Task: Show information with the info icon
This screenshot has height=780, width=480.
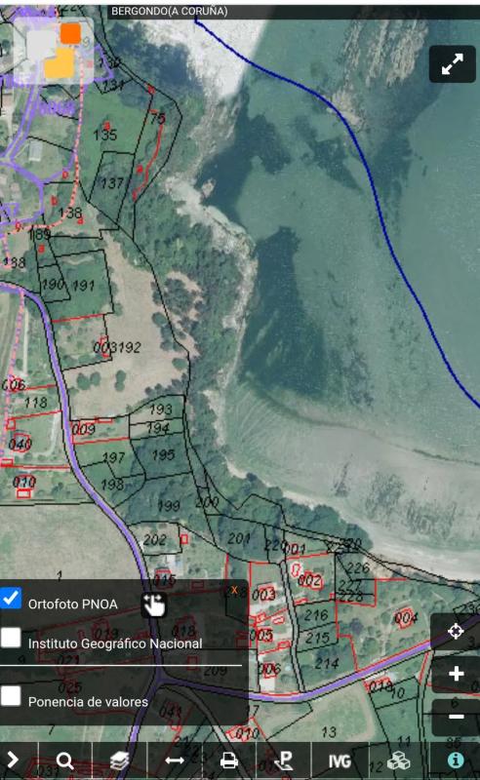Action: pos(456,760)
